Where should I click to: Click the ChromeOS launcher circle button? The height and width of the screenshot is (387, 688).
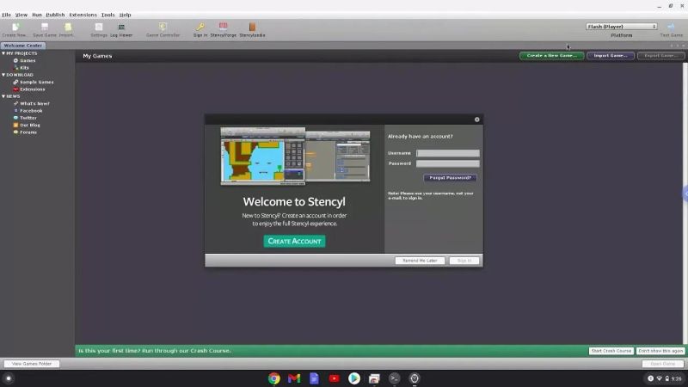[x=8, y=378]
